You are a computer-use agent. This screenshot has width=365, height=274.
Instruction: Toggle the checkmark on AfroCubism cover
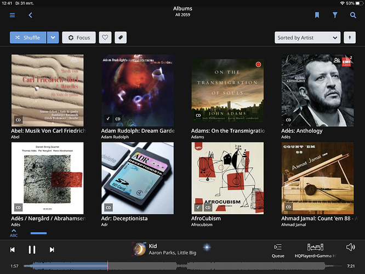[198, 207]
